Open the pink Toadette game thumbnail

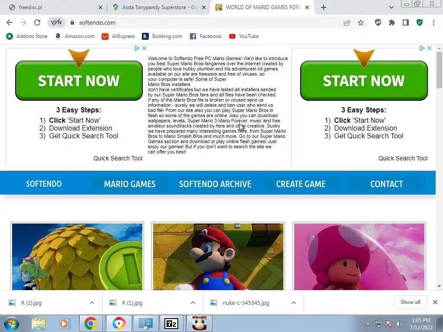tap(359, 256)
